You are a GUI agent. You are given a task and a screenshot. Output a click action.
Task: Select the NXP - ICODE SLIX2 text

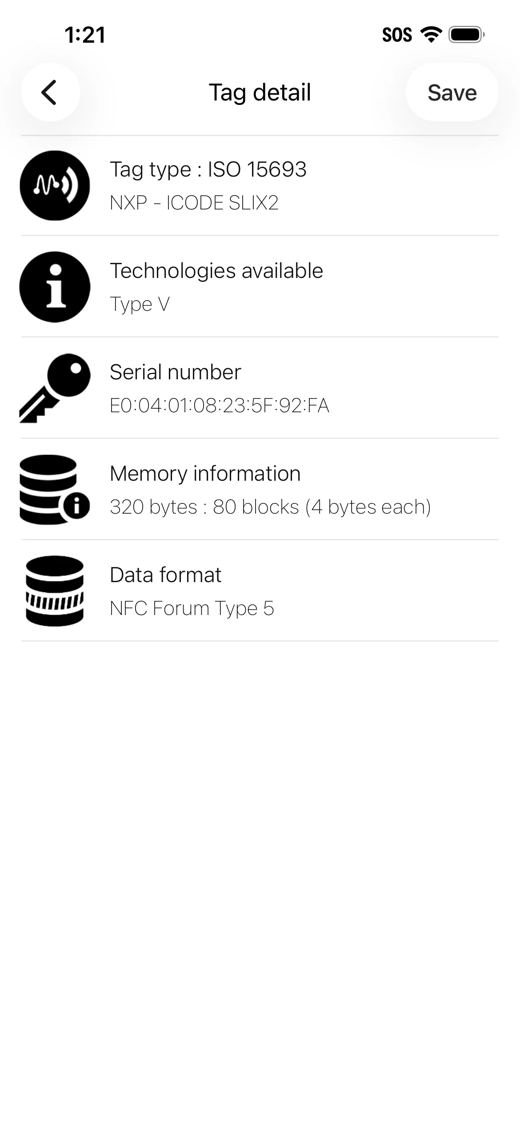[x=194, y=203]
